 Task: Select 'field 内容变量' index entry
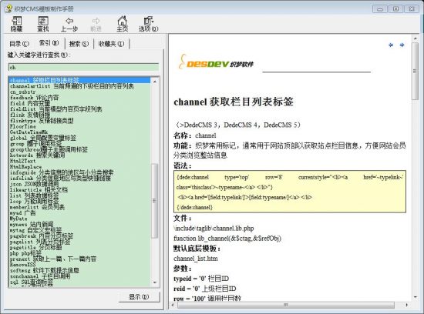[x=30, y=103]
